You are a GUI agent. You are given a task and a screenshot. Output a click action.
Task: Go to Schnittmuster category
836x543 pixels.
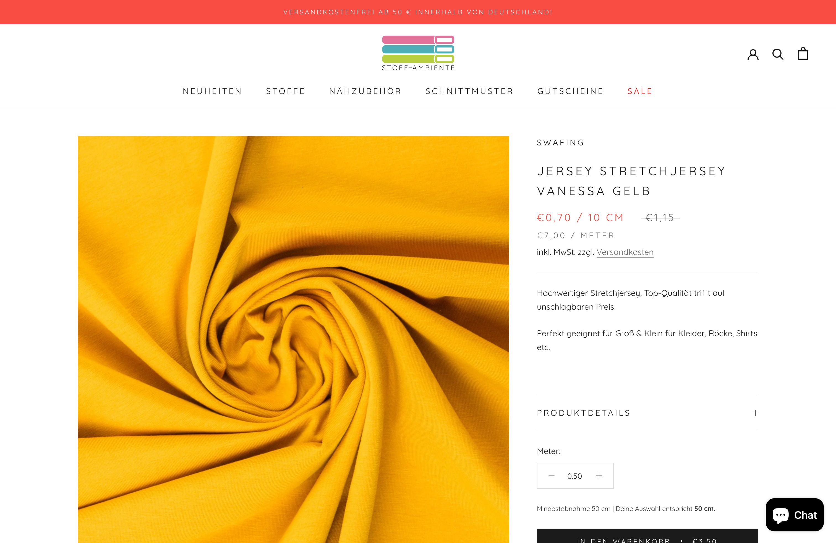click(469, 91)
